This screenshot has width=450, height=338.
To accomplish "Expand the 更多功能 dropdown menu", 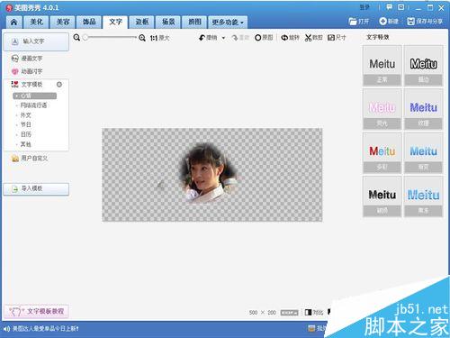I will pos(228,22).
